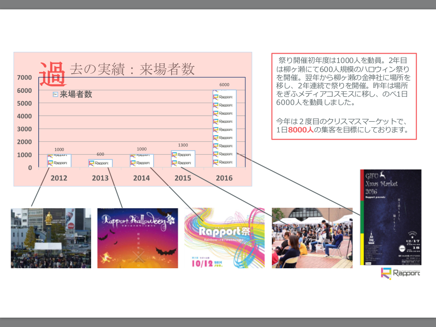Click the 2014 axis label

pyautogui.click(x=141, y=178)
